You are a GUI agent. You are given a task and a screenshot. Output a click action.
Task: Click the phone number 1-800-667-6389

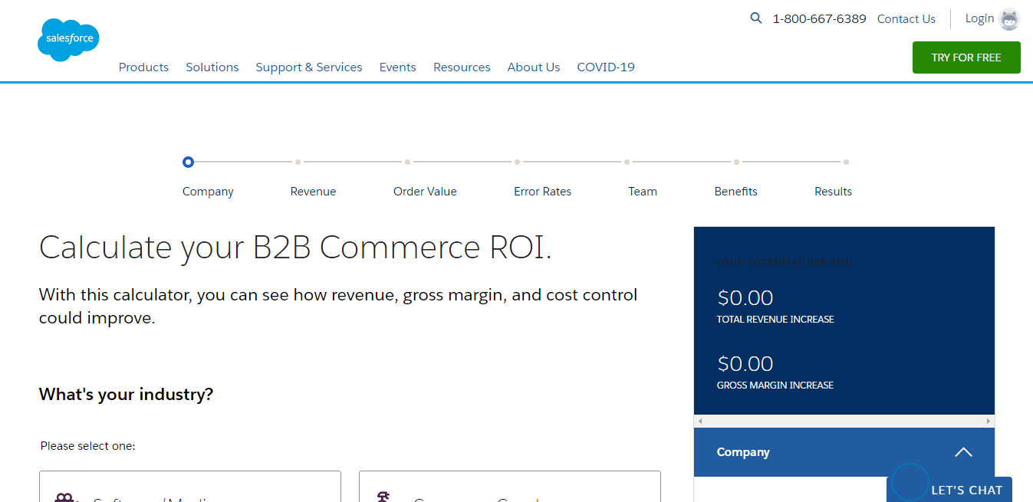pyautogui.click(x=819, y=19)
